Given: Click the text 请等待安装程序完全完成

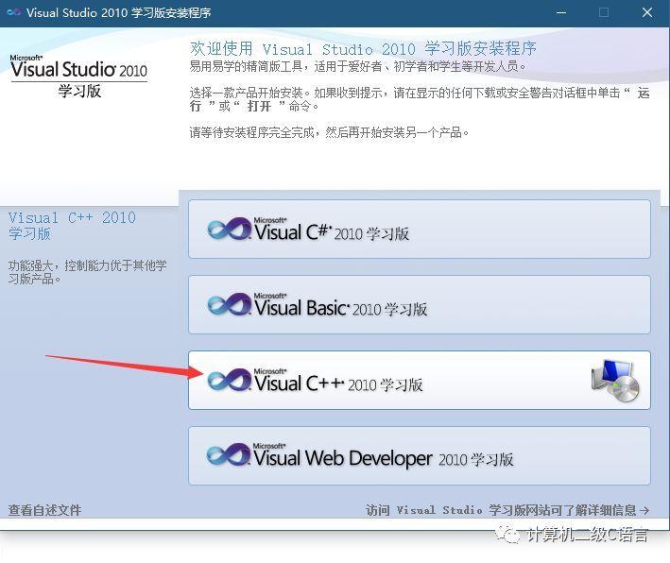Looking at the screenshot, I should 251,132.
